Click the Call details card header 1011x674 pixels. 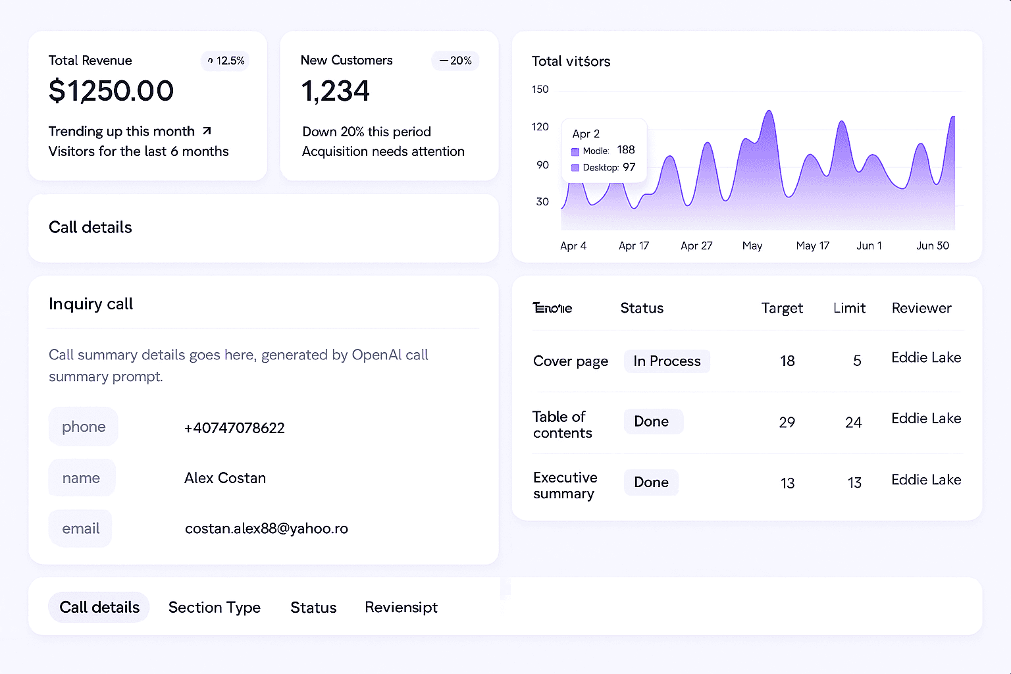click(x=91, y=228)
